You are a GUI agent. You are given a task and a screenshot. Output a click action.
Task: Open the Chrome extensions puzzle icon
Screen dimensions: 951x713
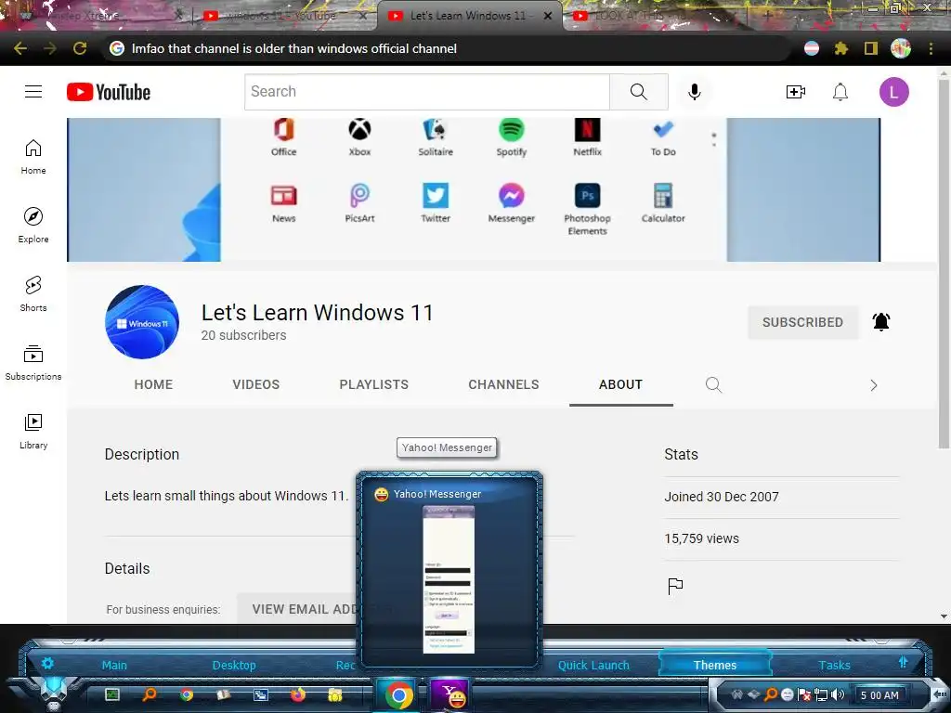point(841,48)
